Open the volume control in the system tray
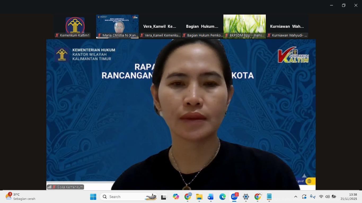This screenshot has height=203, width=362. point(327,197)
